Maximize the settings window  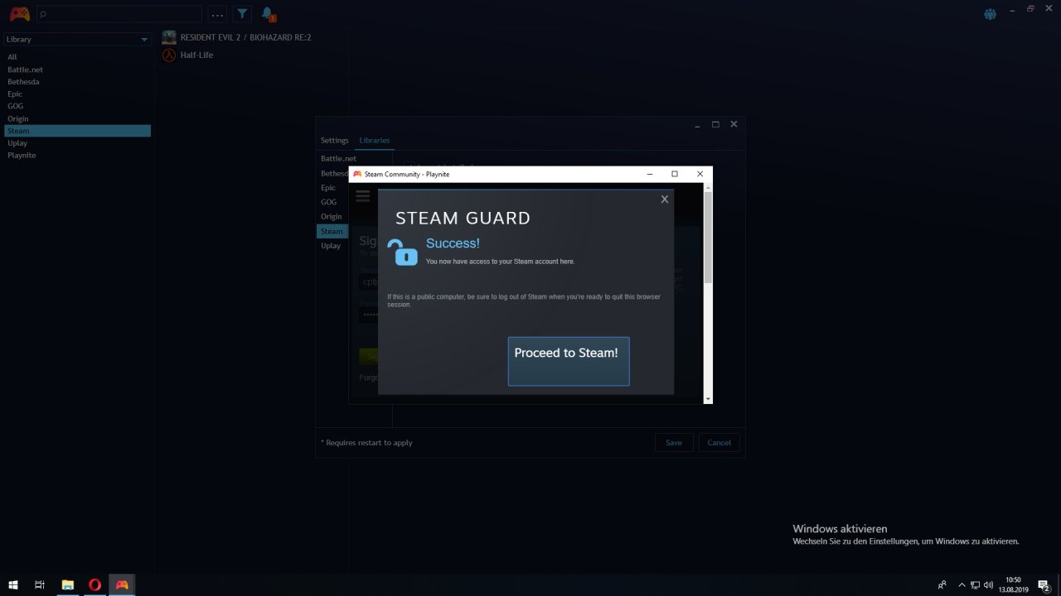click(x=715, y=124)
